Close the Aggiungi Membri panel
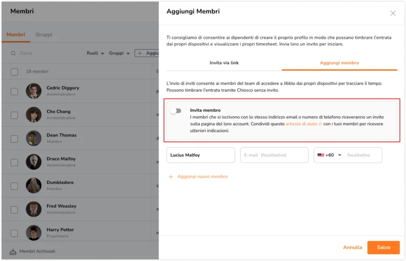Viewport: 406px width, 261px height. coord(393,13)
